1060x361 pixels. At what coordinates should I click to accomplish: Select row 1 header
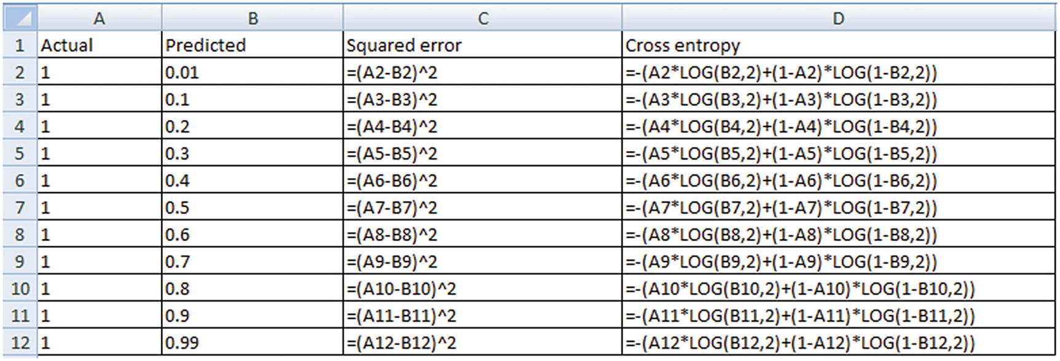20,45
